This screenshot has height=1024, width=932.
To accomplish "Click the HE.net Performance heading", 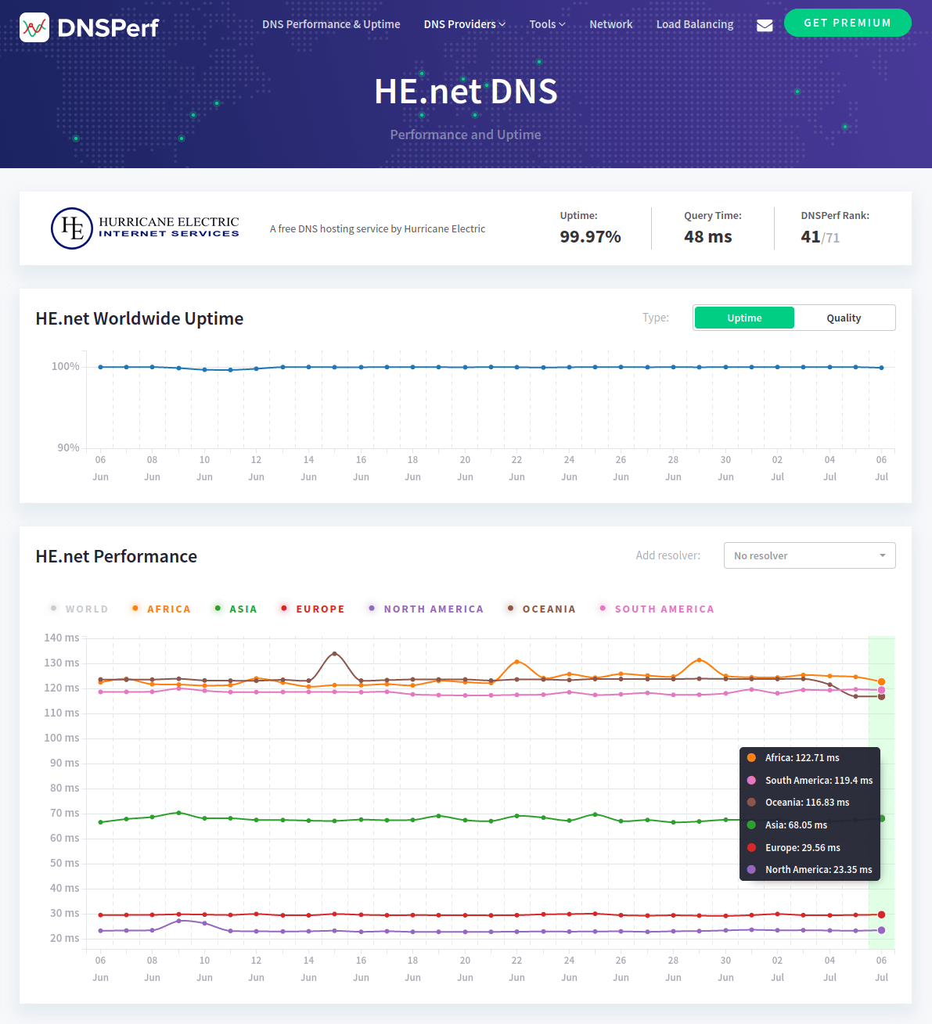I will (116, 556).
